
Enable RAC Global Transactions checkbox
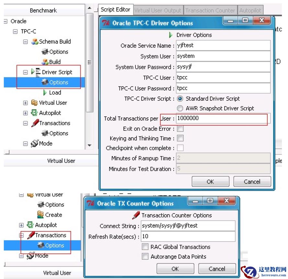(145, 247)
